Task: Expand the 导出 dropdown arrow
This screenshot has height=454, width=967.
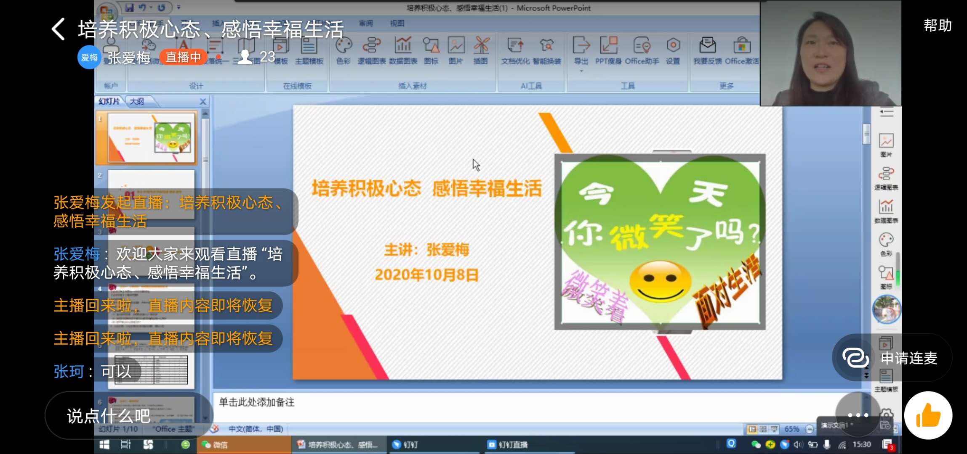Action: (581, 71)
